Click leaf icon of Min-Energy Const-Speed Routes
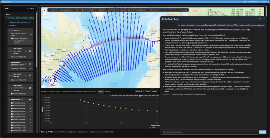Image resolution: width=270 pixels, height=138 pixels. point(12,88)
